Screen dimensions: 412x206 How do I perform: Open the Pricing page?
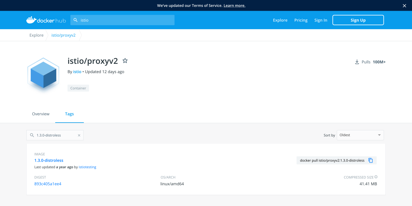tap(301, 20)
